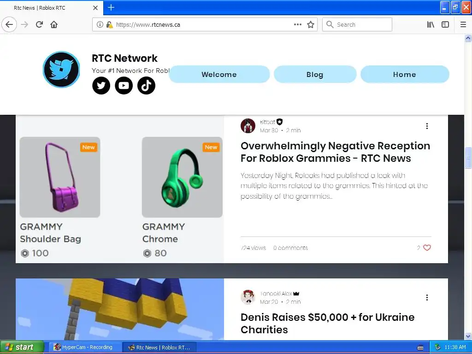Click the taskbar clock 11:38 AM

pyautogui.click(x=455, y=347)
